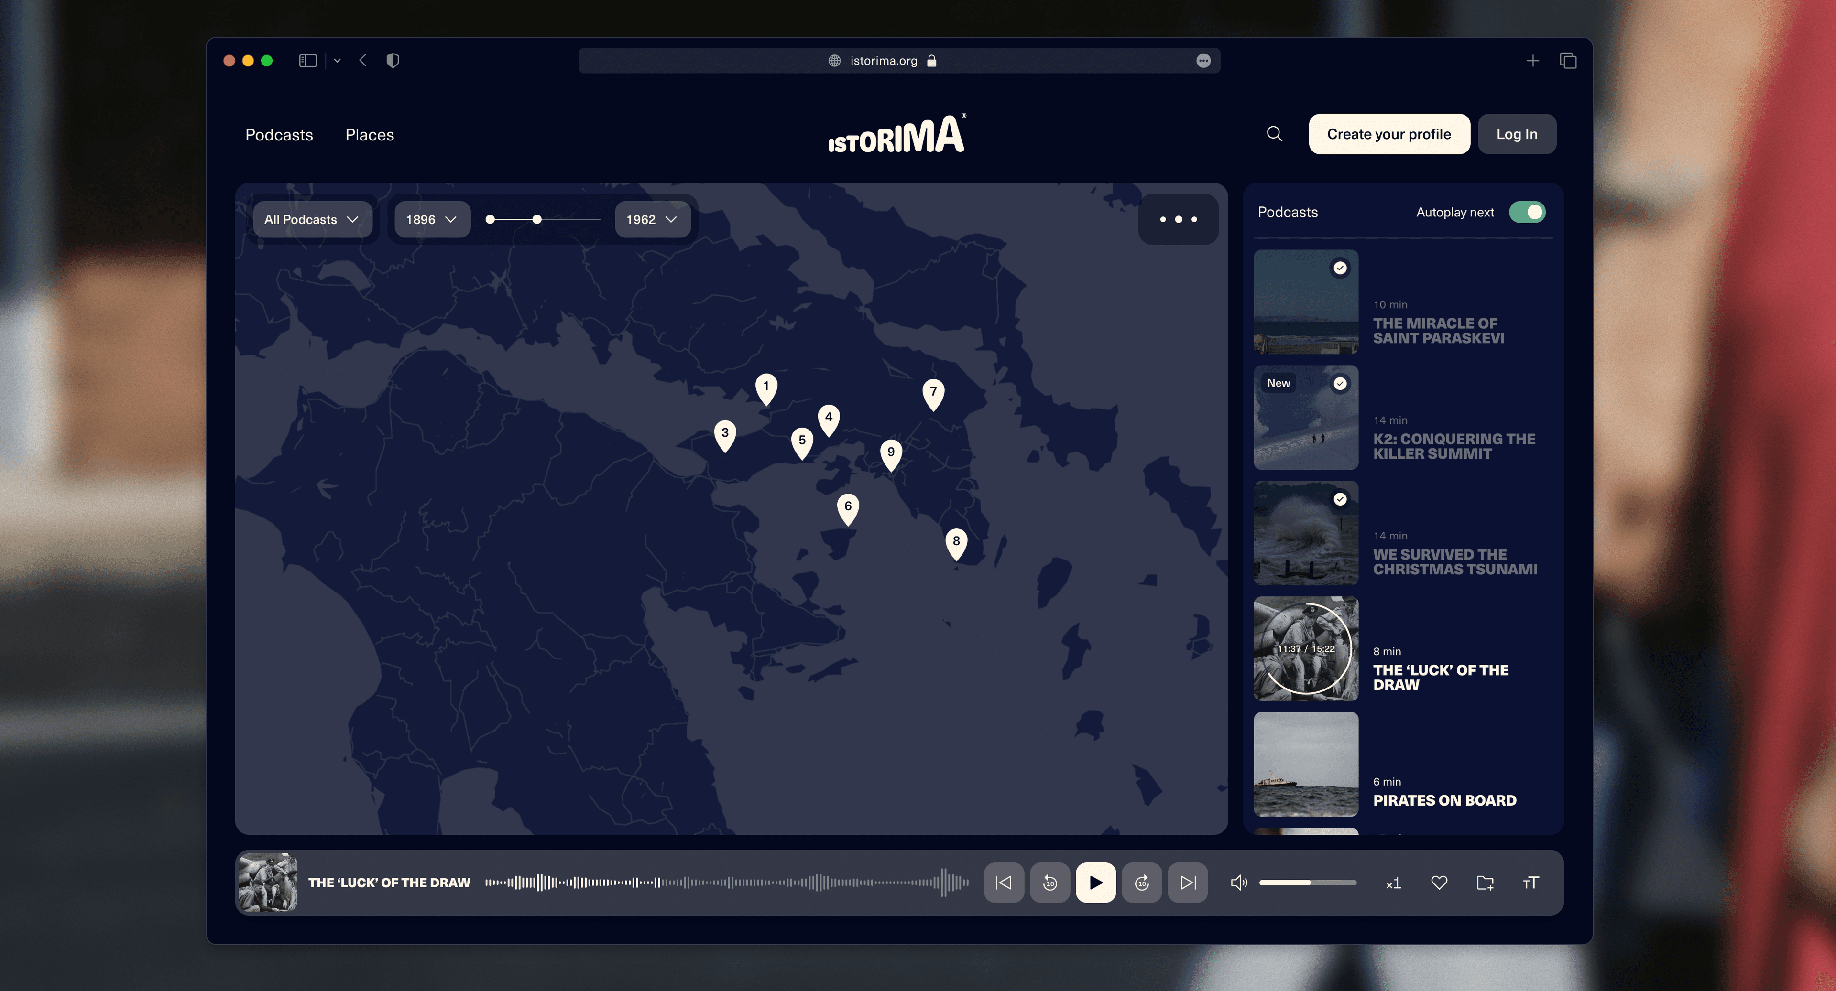Click the Create your profile button
The image size is (1836, 991).
(1388, 133)
